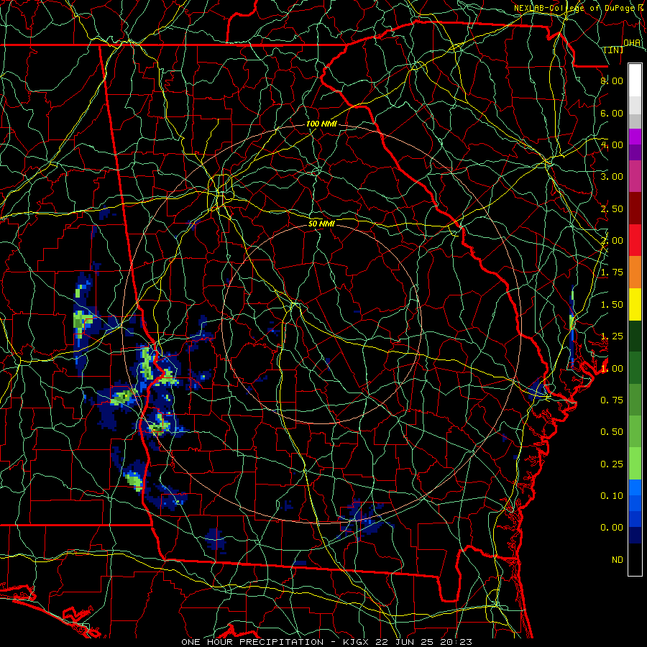Click the '1.75' legend value
This screenshot has height=647, width=647.
coord(612,272)
